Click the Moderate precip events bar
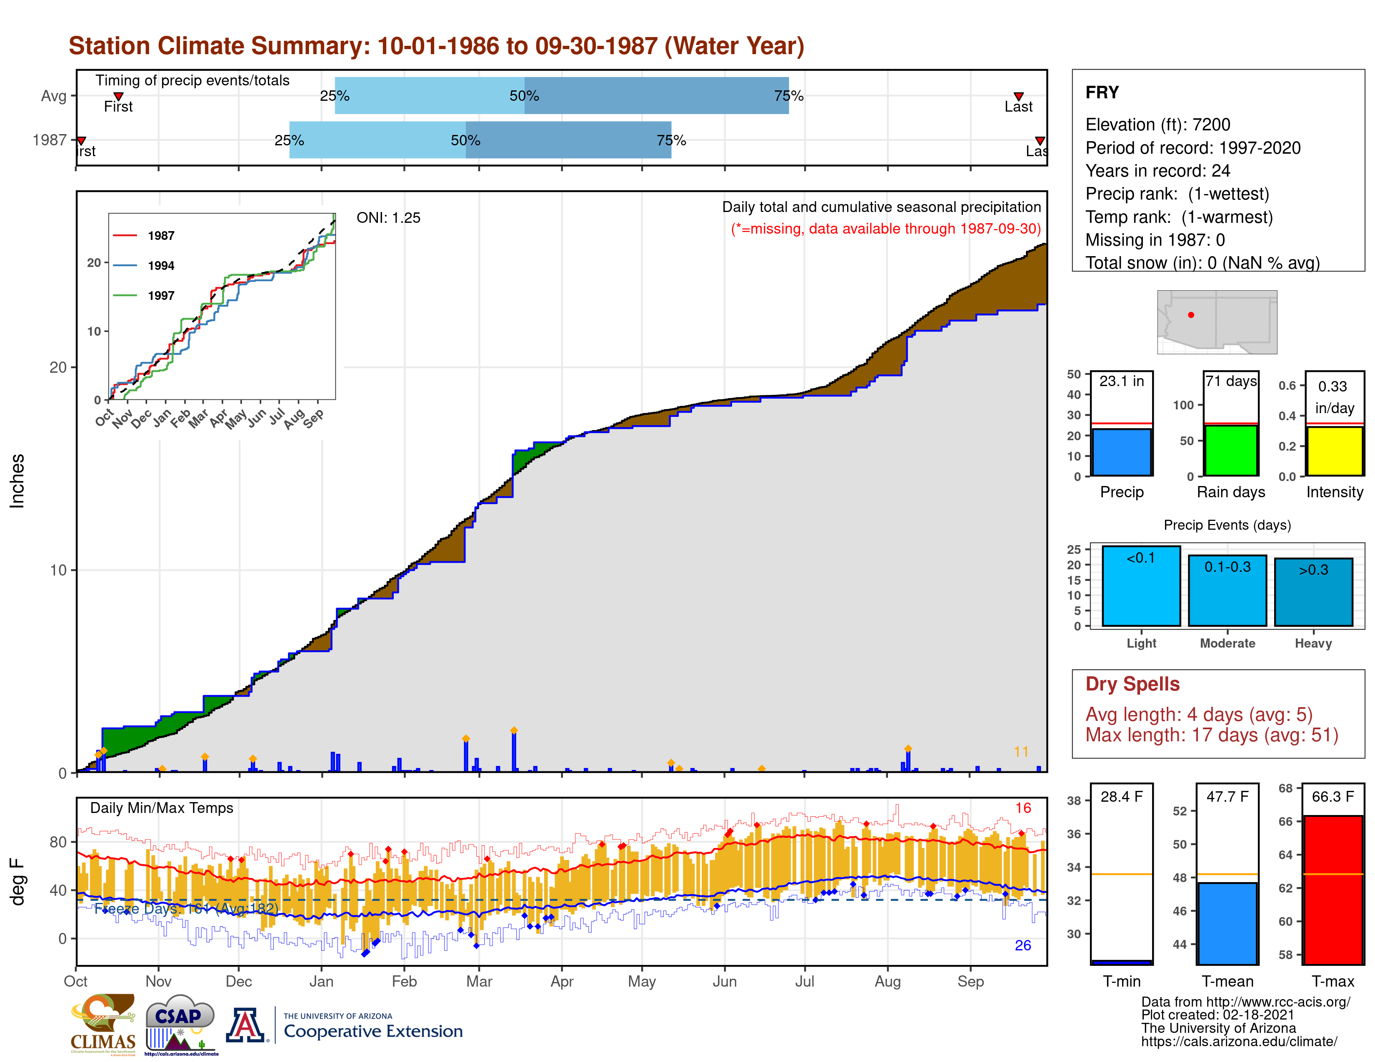Image resolution: width=1375 pixels, height=1062 pixels. (1227, 590)
